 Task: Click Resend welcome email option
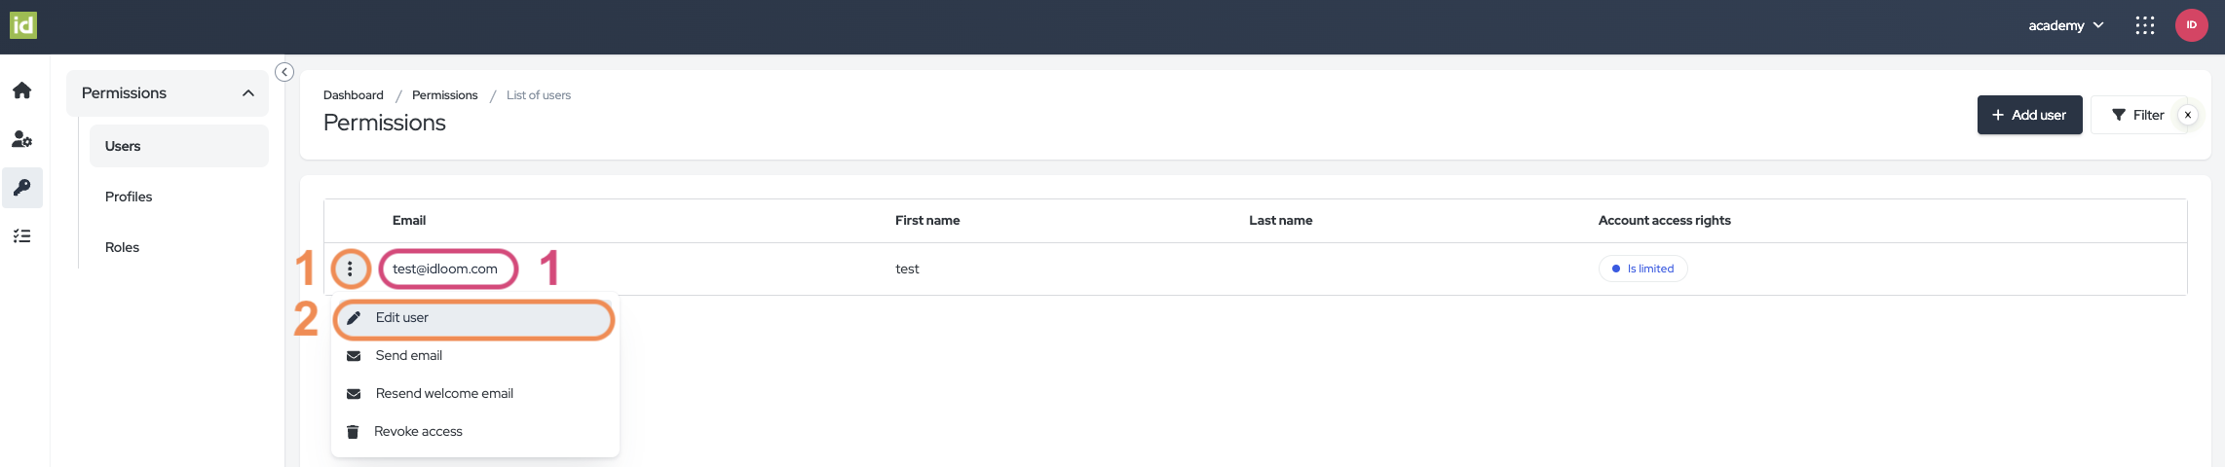[x=444, y=394]
